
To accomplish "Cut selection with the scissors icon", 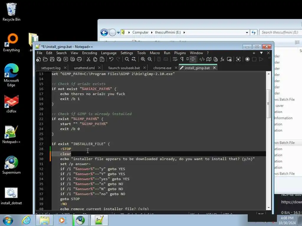I will tap(88, 59).
